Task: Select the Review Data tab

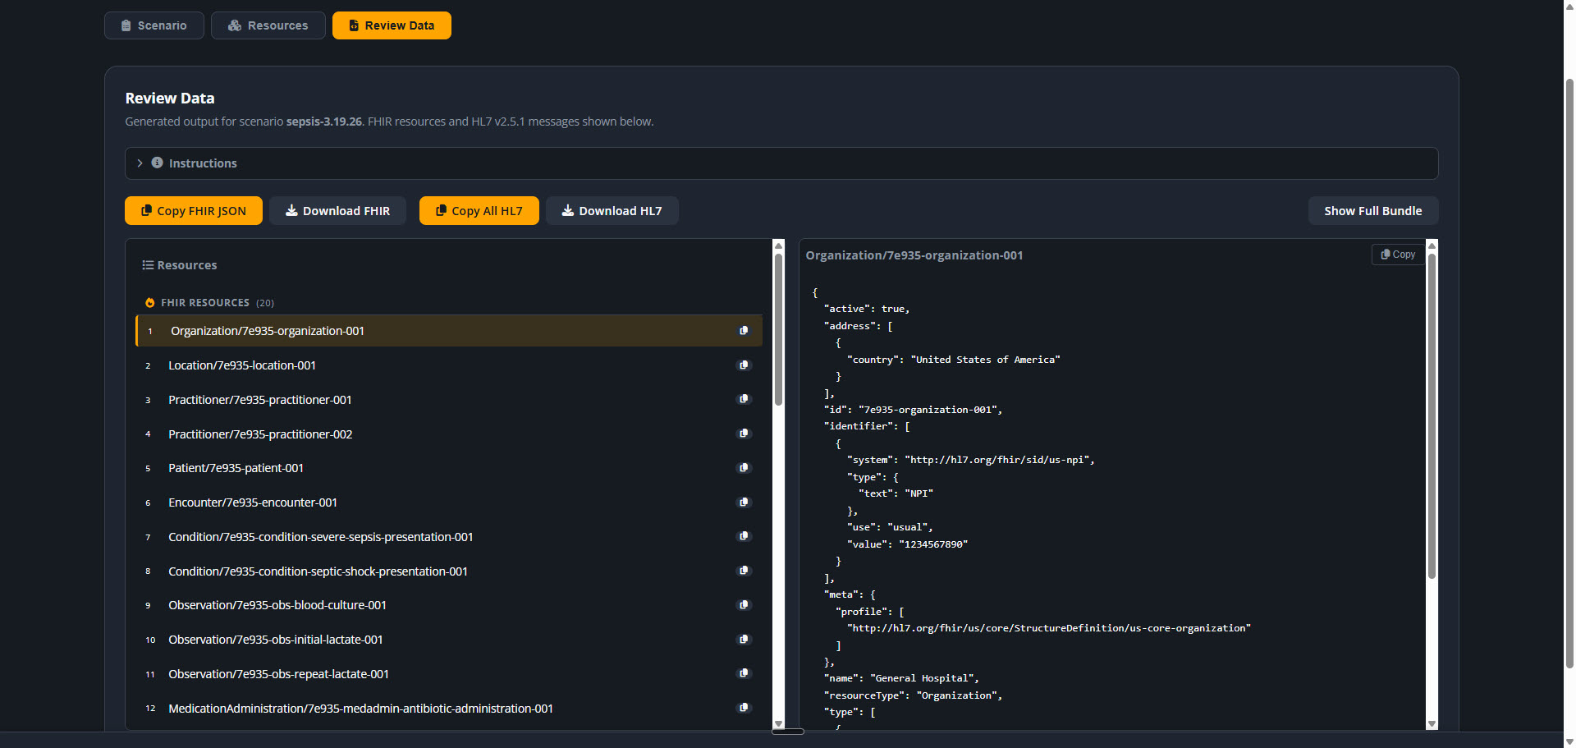Action: 392,25
